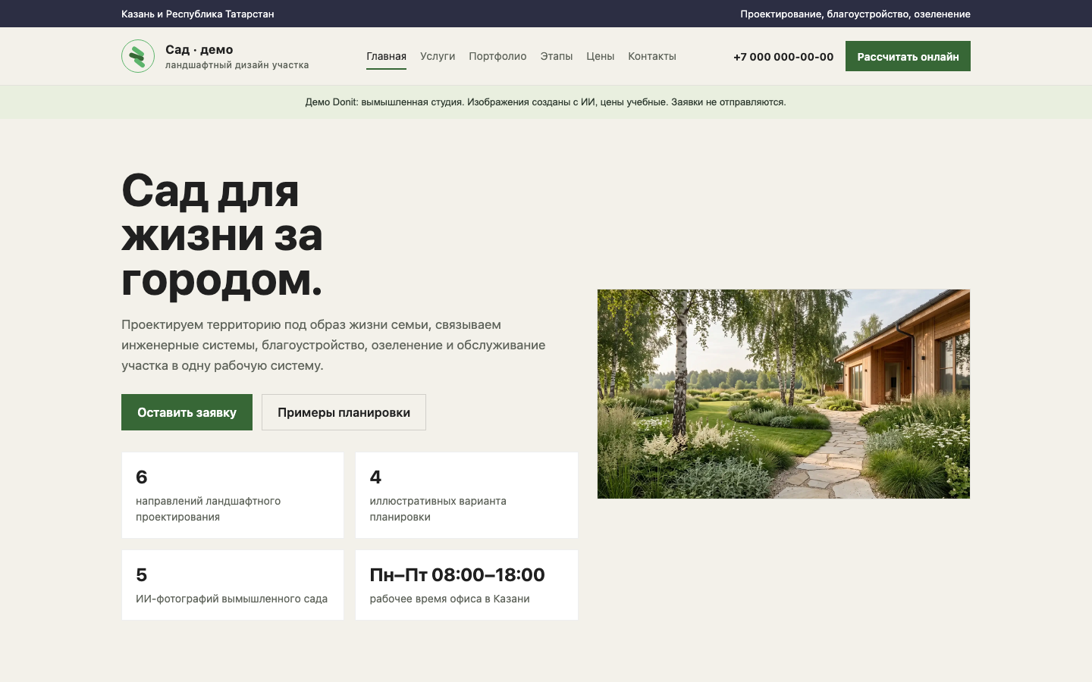Open the Портфолио nav link
The image size is (1092, 682).
[x=497, y=56]
